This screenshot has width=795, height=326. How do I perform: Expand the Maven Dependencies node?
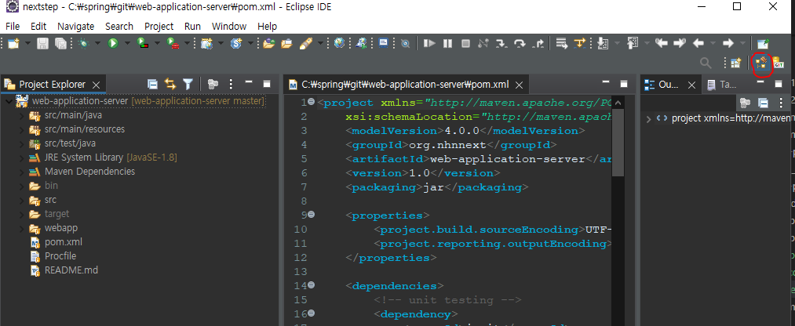[21, 172]
